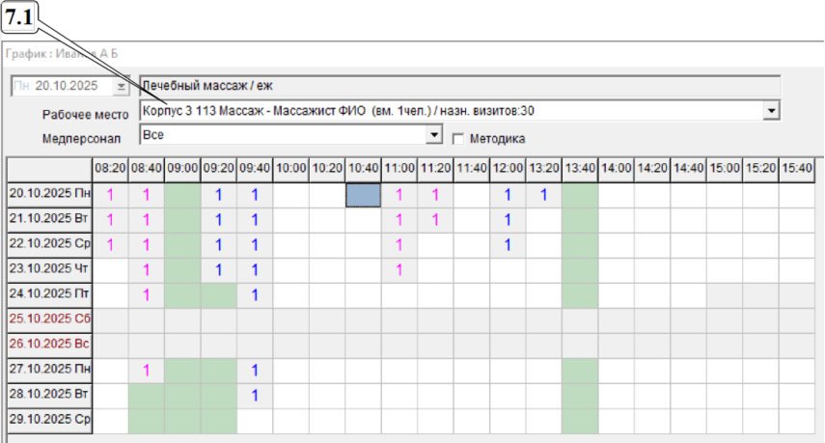Click the 12:00 appointment on 22.10.2025

508,244
